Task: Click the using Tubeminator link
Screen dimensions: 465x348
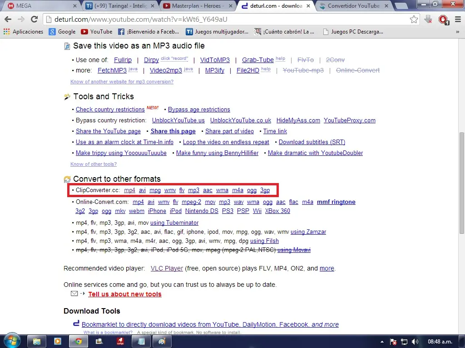Action: coord(174,223)
